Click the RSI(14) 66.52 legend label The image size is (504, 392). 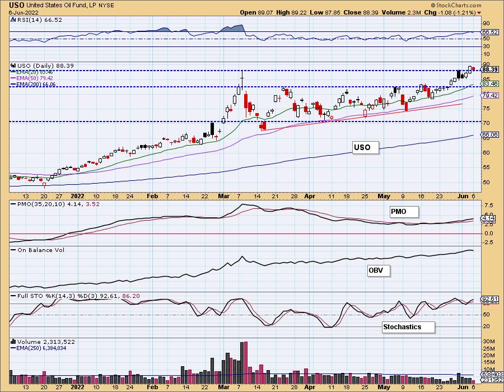(x=40, y=20)
